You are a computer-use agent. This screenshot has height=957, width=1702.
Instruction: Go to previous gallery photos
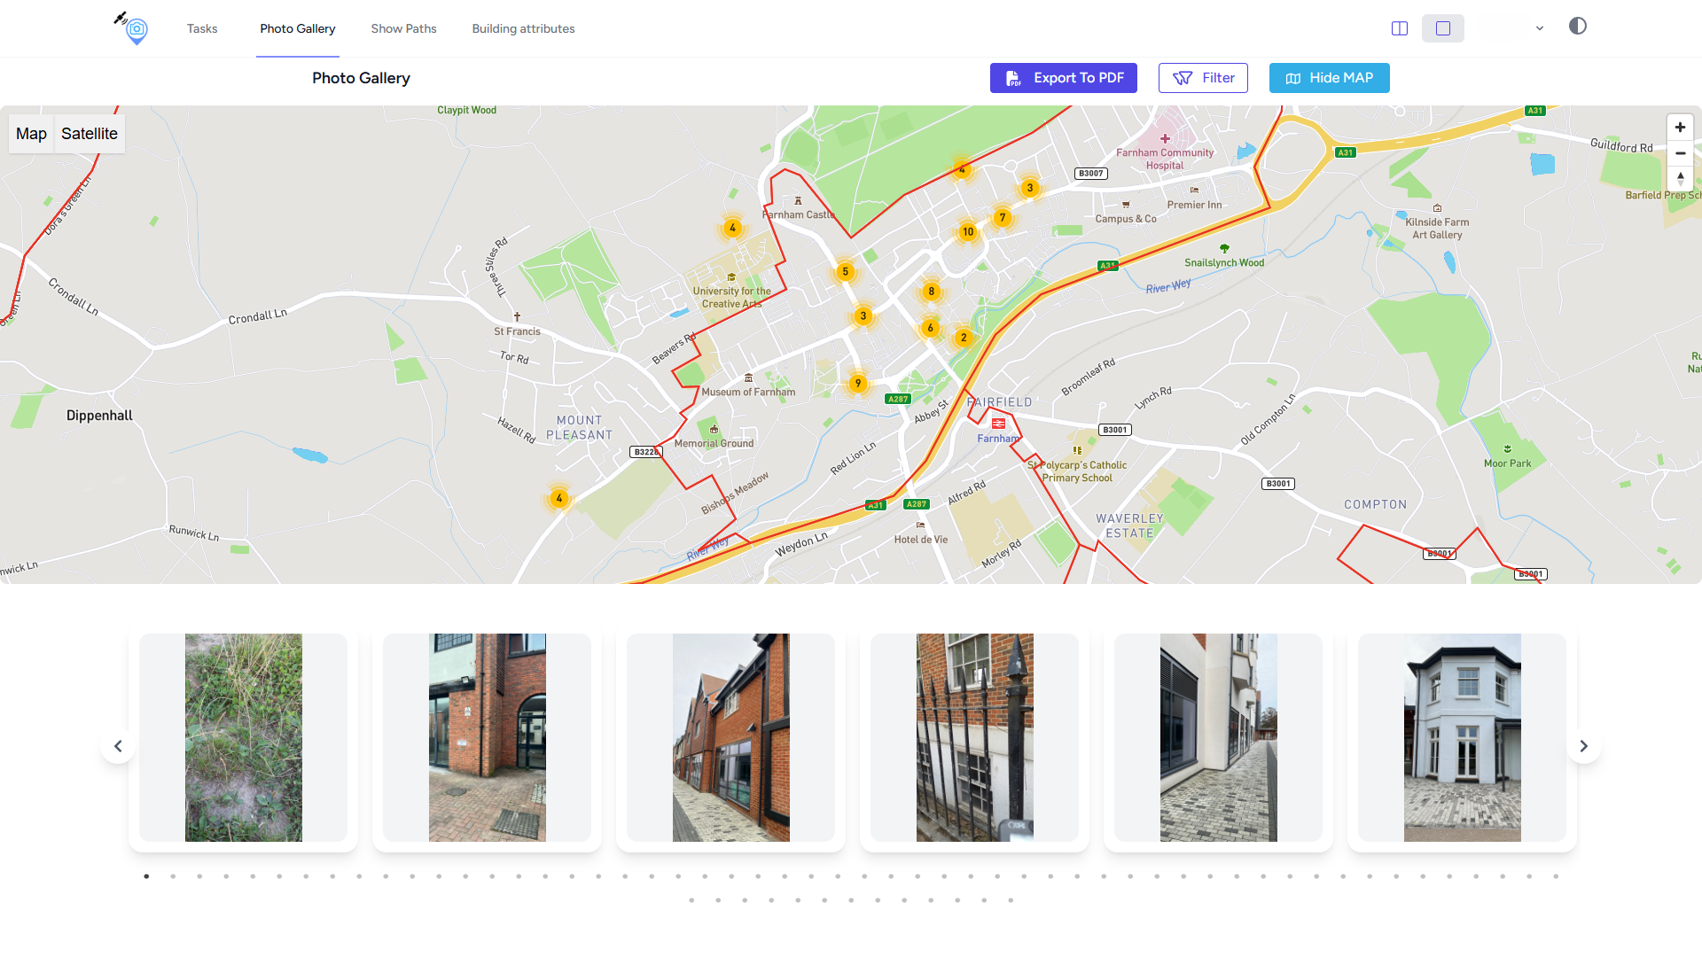[118, 746]
